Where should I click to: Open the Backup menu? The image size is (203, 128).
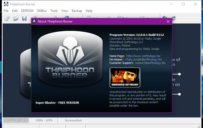tap(77, 11)
